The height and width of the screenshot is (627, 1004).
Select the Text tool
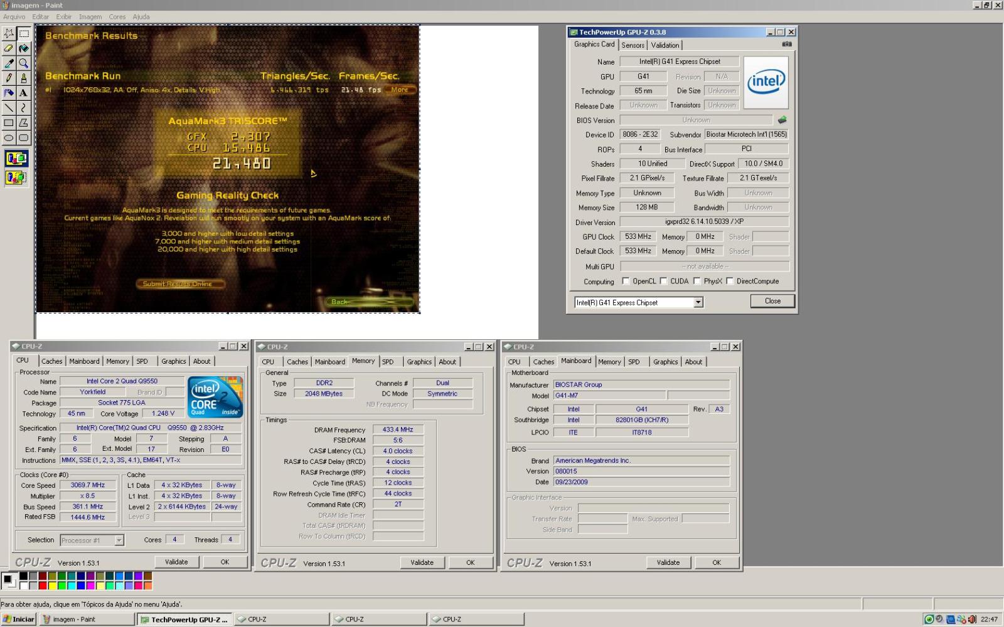tap(24, 93)
